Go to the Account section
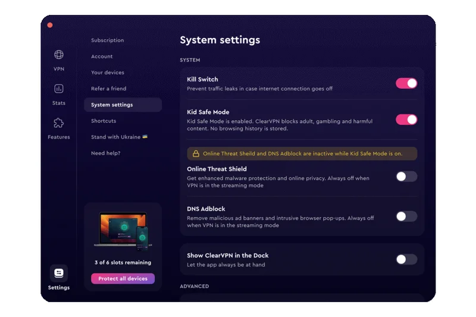476x317 pixels. (102, 57)
